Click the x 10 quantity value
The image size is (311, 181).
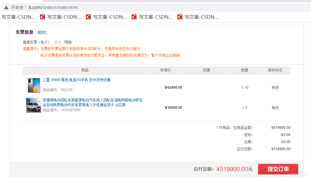click(x=245, y=88)
